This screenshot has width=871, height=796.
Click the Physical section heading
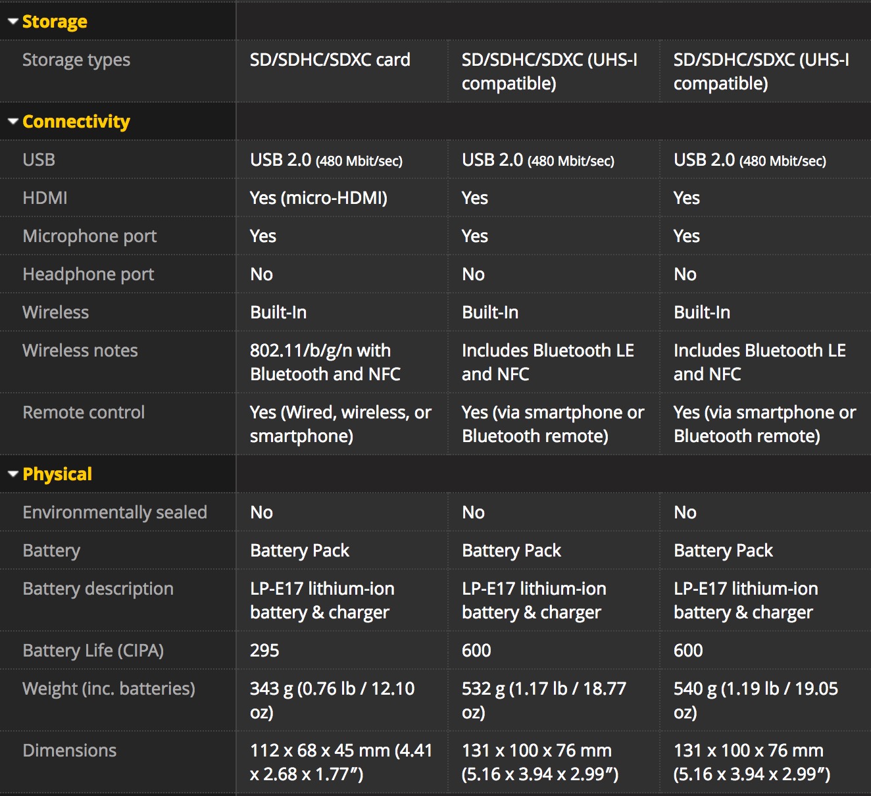click(x=57, y=474)
